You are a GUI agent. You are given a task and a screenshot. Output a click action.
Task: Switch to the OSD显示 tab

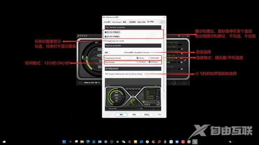[107, 22]
